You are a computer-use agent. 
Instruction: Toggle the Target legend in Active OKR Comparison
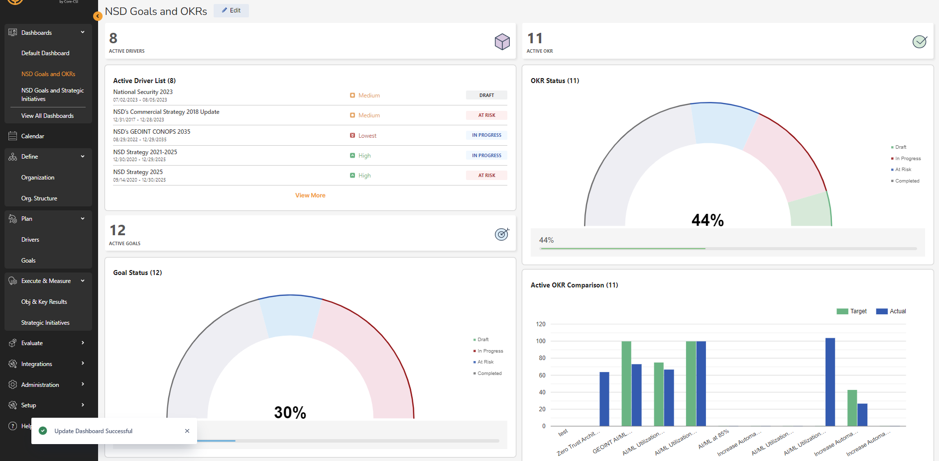click(x=852, y=311)
